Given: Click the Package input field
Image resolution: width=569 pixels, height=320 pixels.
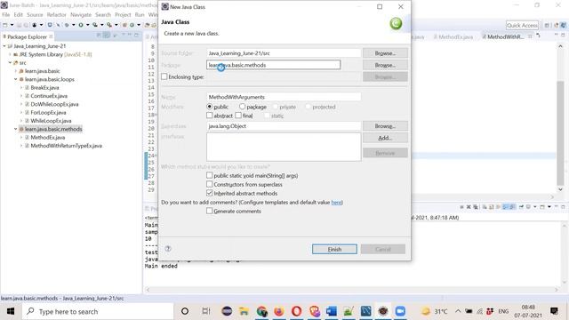Looking at the screenshot, I should 273,65.
